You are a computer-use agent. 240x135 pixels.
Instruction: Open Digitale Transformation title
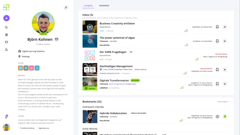114,80
